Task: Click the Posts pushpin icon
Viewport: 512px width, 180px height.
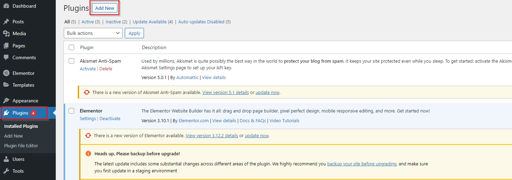Action: tap(6, 22)
